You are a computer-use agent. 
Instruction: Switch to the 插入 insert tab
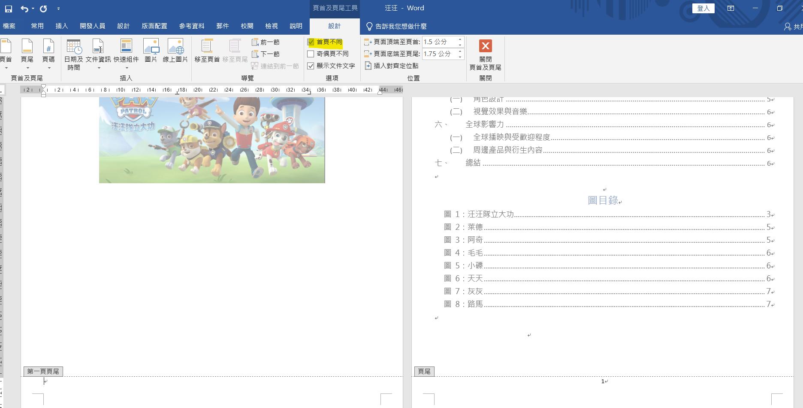point(62,26)
